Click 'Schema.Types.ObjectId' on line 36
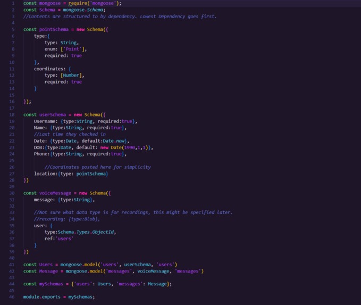Image resolution: width=361 pixels, height=305 pixels. tap(86, 232)
